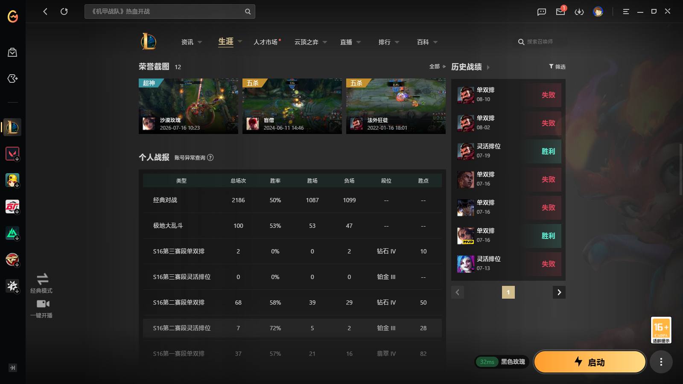
Task: Click the user avatar in title bar
Action: pyautogui.click(x=598, y=12)
